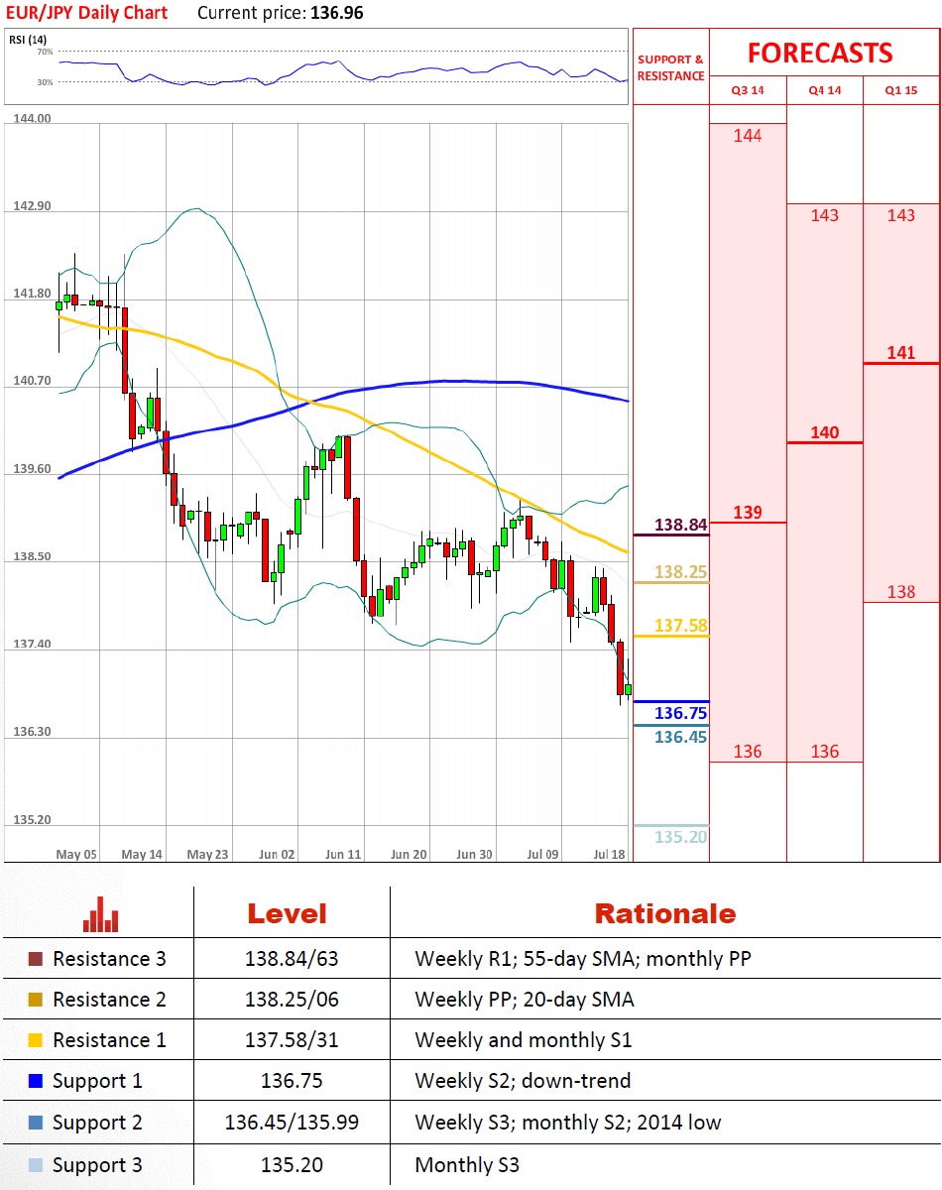
Task: Click the red bar-chart icon in table header
Action: click(x=100, y=914)
